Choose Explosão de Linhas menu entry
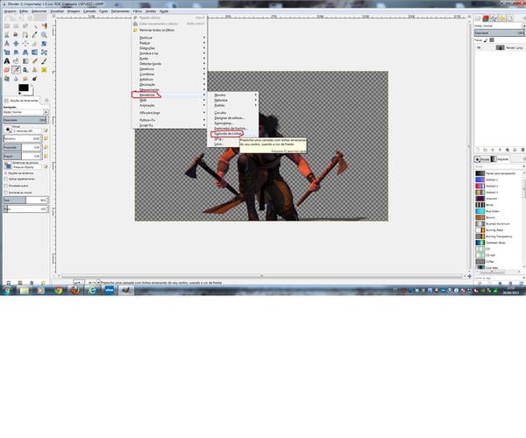Viewport: 526px width, 438px height. [233, 133]
